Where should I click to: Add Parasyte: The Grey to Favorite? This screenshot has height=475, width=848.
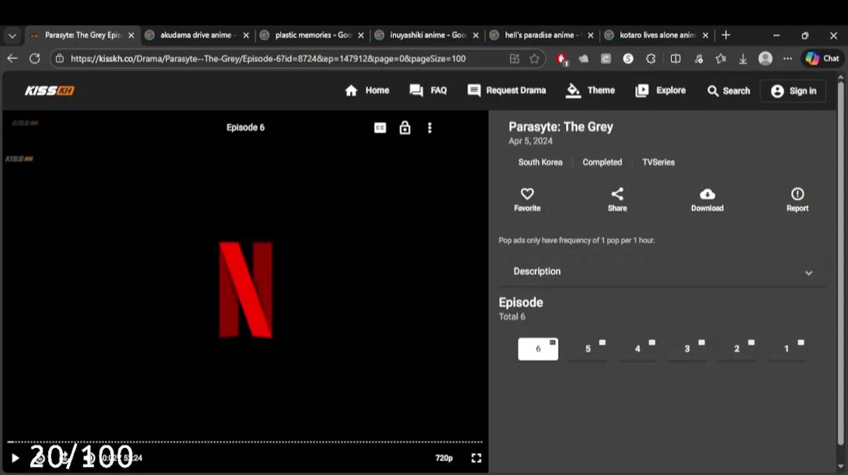[527, 199]
